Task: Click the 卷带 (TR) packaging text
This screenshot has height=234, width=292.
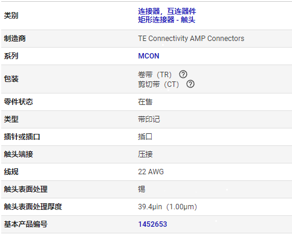Action: click(155, 75)
